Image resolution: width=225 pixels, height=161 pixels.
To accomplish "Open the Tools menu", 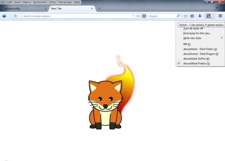I will (52, 2).
